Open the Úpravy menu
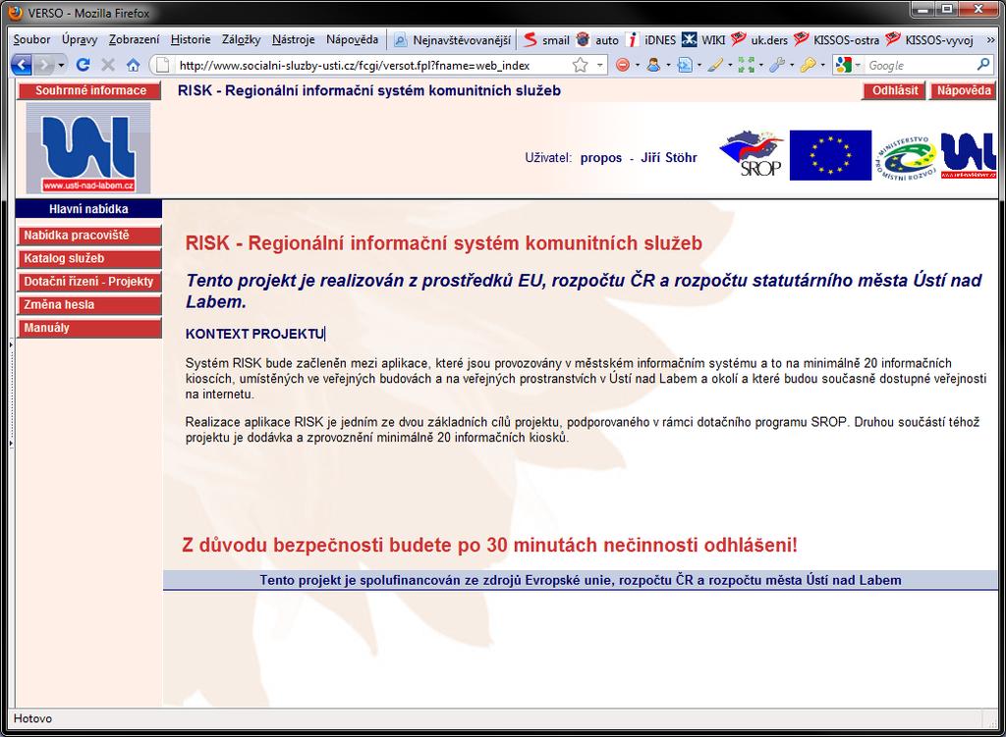Viewport: 1006px width, 737px height. 80,39
